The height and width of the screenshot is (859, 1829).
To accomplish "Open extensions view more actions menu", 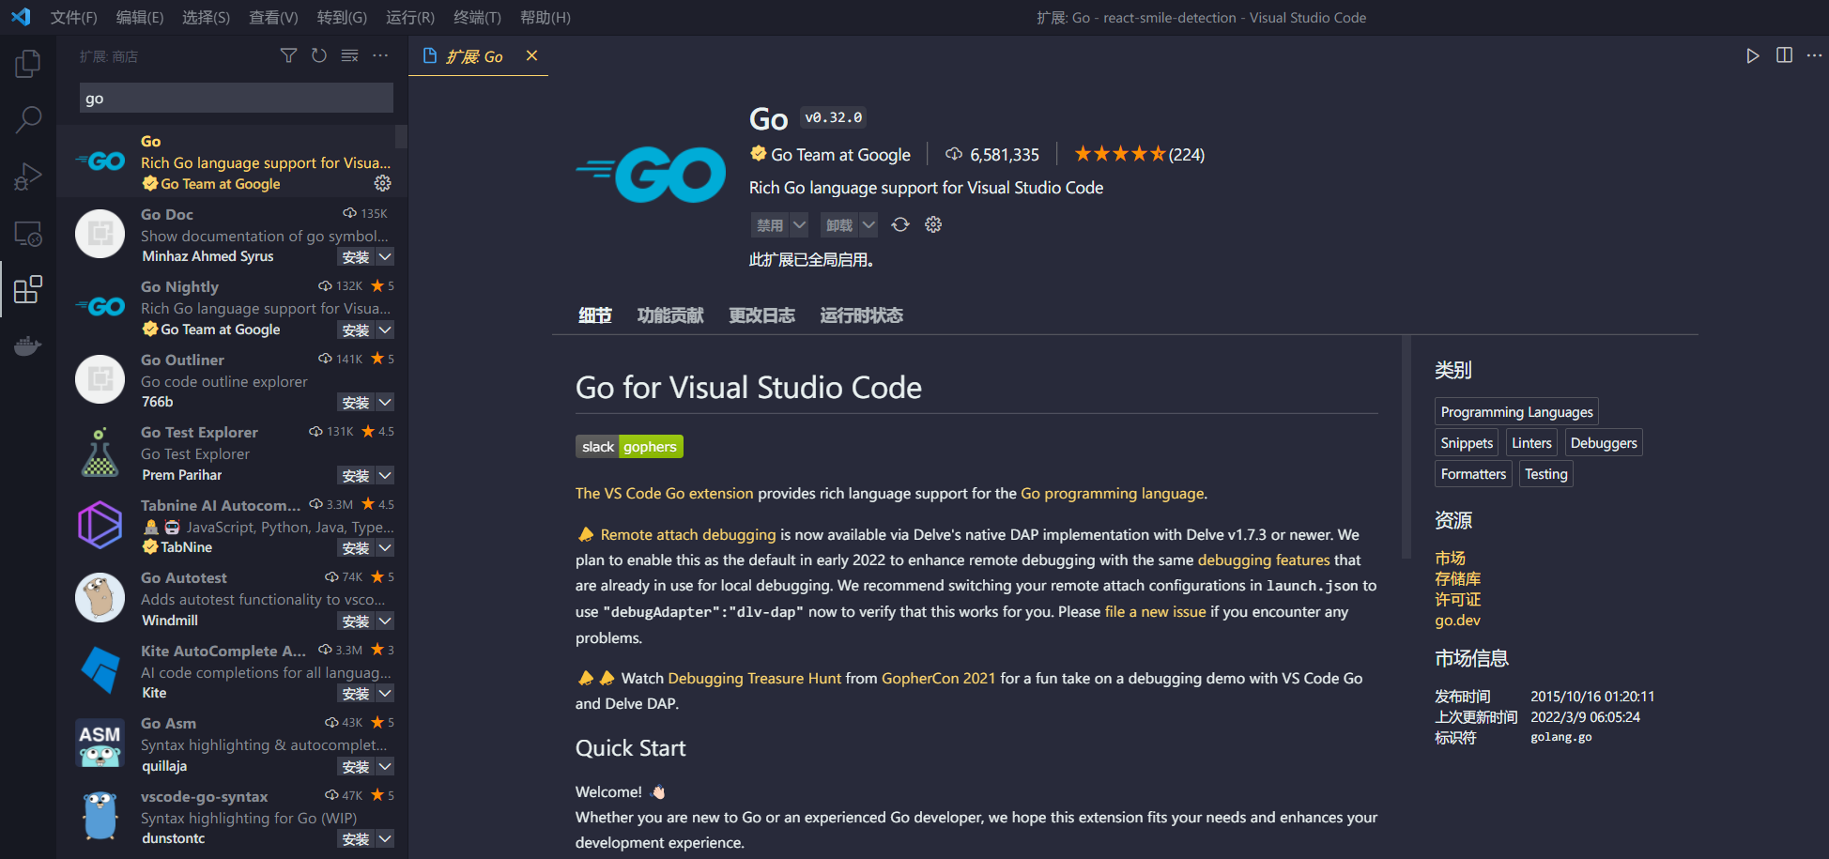I will coord(380,56).
